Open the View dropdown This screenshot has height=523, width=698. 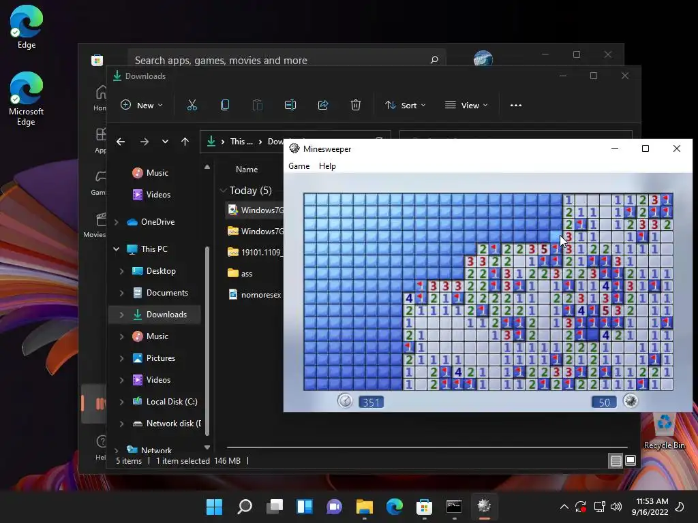click(466, 106)
